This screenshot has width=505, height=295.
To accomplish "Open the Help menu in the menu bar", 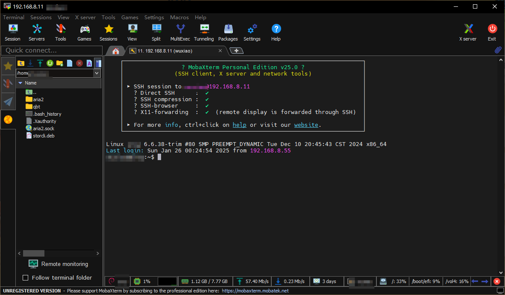I will click(200, 18).
